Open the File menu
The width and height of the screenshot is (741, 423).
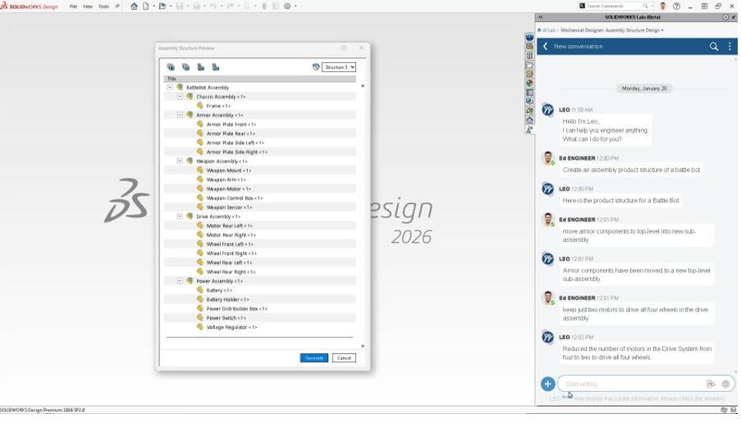coord(73,7)
